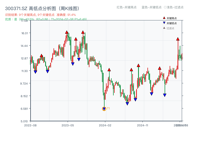Click the 16.01 y-axis label
Image resolution: width=202 pixels, height=151 pixels.
pos(24,33)
